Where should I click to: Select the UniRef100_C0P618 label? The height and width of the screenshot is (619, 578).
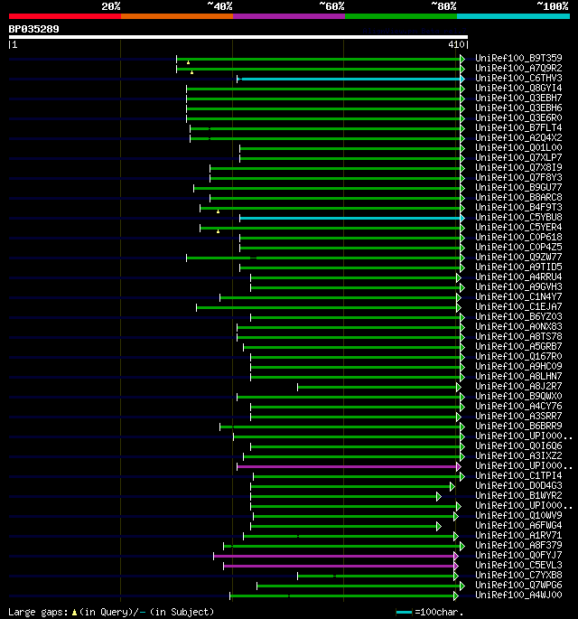(518, 237)
